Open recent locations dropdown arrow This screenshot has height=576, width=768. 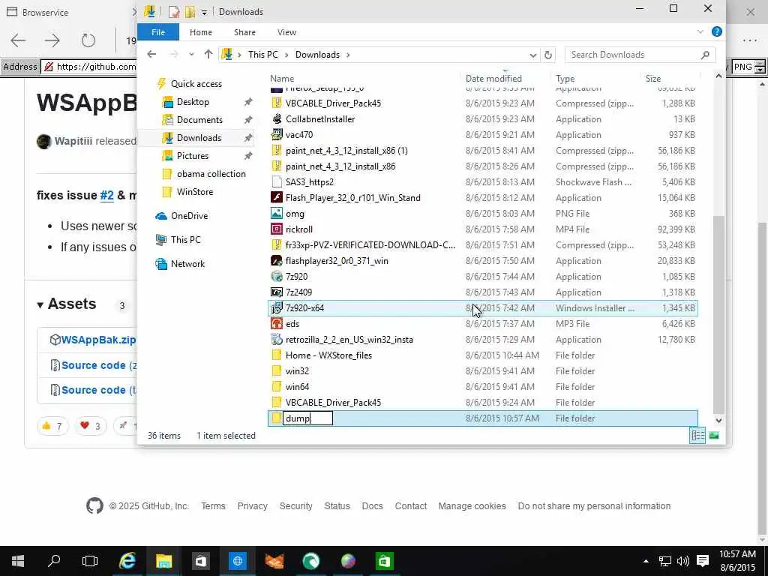(191, 54)
